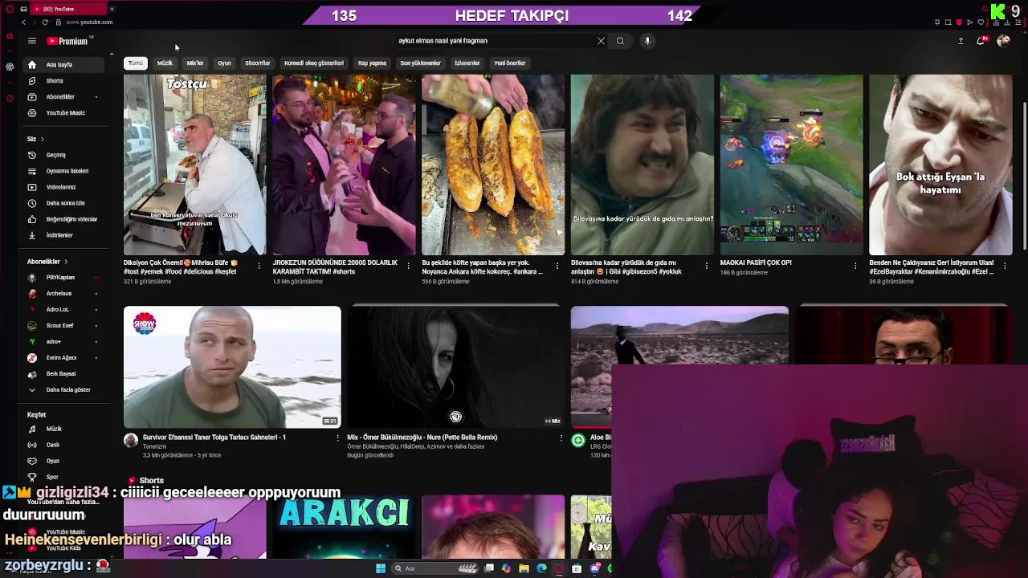Viewport: 1028px width, 578px height.
Task: Select the Tümü filter chip
Action: 136,63
